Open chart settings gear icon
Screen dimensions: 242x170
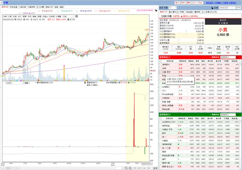(77, 16)
